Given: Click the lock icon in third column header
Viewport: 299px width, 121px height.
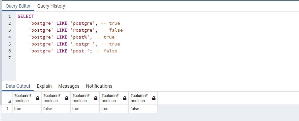Looking at the screenshot, I should coord(96,98).
